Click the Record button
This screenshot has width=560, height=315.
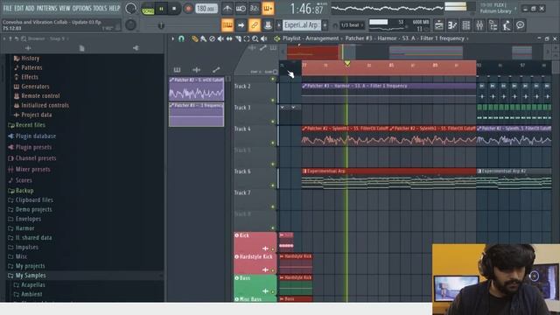188,9
